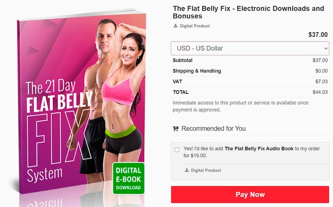333x207 pixels.
Task: Click the Subtotal row label
Action: [182, 60]
